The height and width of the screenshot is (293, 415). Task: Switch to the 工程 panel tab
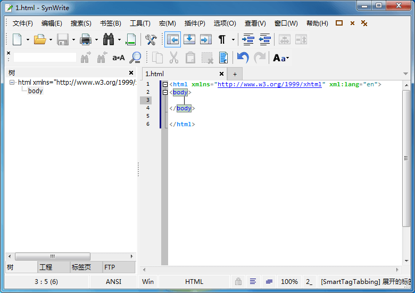pos(54,267)
